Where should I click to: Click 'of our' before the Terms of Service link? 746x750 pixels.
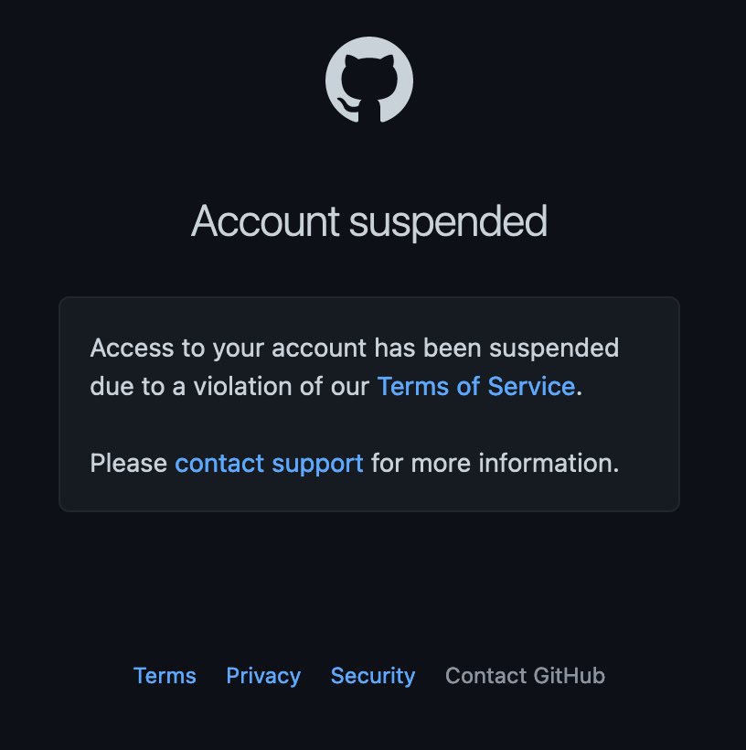(x=338, y=386)
